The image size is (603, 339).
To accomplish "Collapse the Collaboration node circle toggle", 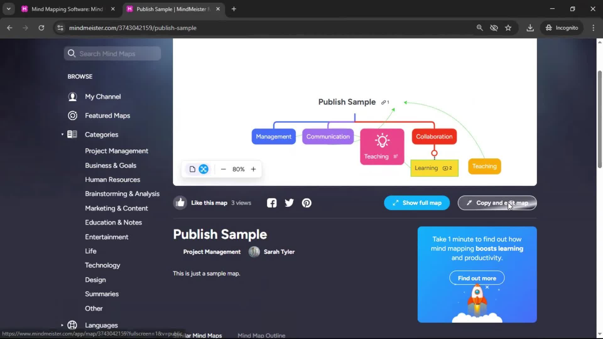I will (434, 153).
